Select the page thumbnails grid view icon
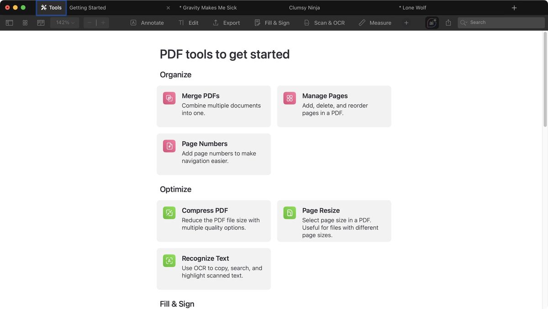Image resolution: width=548 pixels, height=309 pixels. [x=25, y=22]
